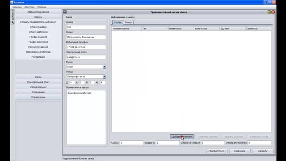
Task: Click the green maximize icon of the dialog
Action: (x=269, y=12)
